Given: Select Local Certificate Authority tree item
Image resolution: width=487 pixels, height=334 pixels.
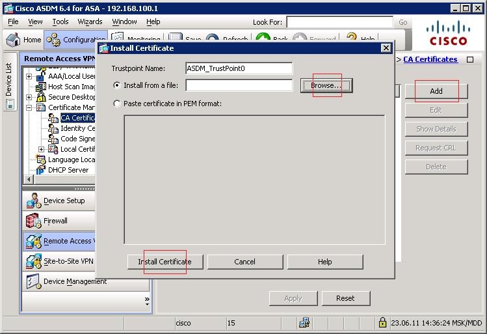Looking at the screenshot, I should point(77,149).
